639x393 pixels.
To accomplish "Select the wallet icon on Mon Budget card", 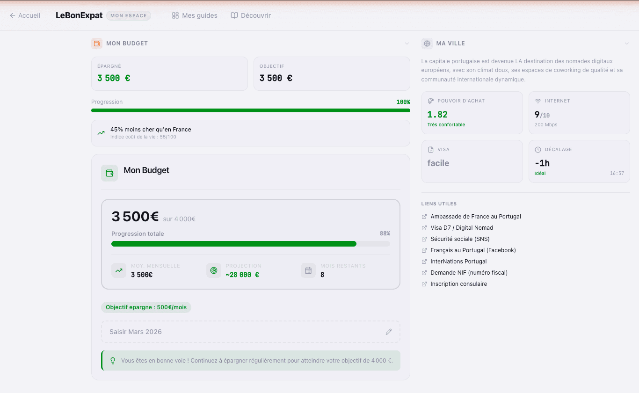I will (109, 173).
